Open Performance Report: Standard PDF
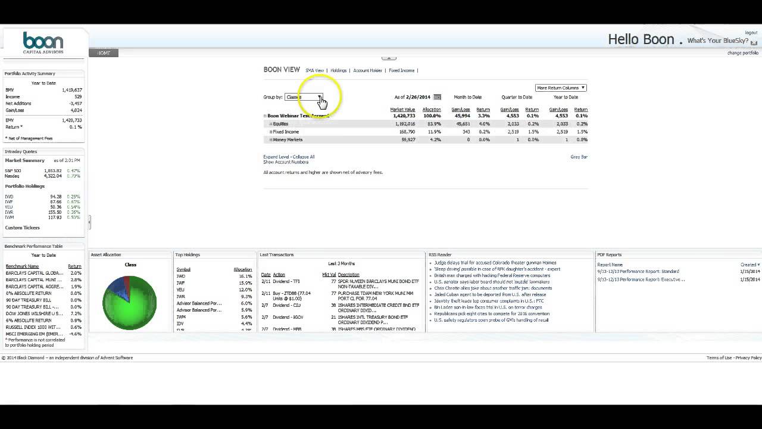Screen dimensions: 762x429 [x=638, y=272]
